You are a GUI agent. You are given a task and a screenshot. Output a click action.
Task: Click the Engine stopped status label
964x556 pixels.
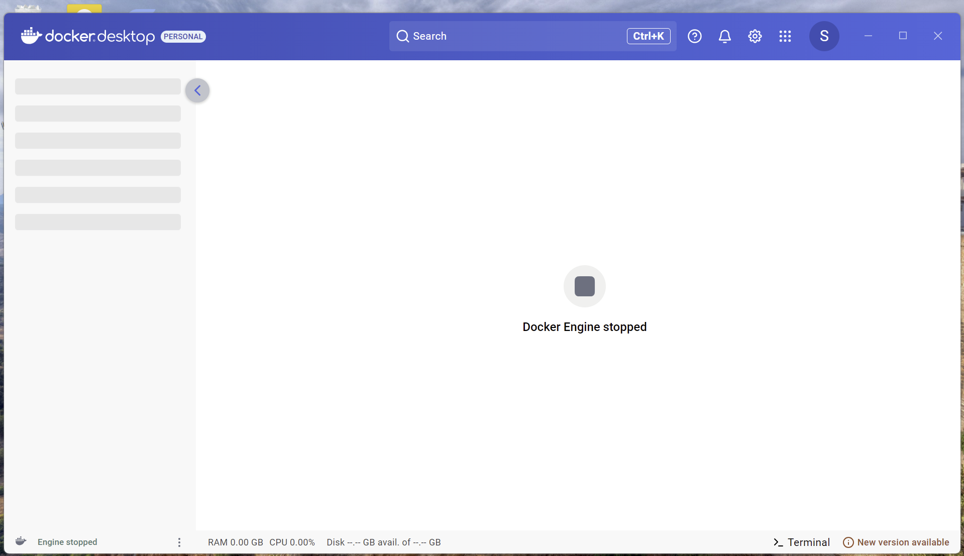tap(67, 542)
